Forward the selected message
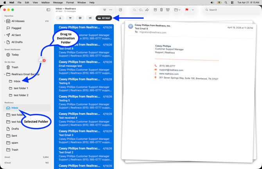 147,10
